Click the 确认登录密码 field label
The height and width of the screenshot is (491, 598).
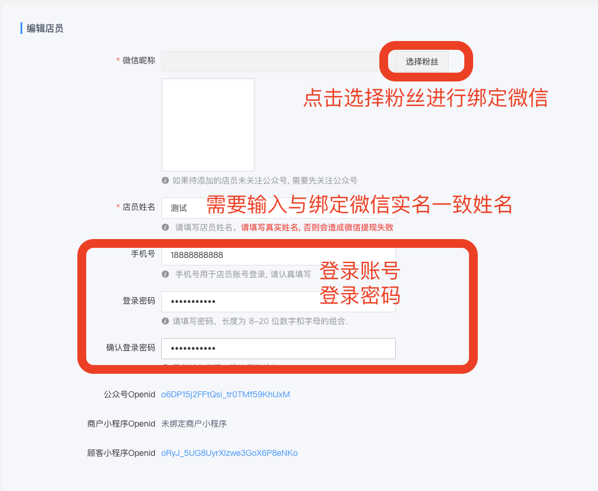131,347
